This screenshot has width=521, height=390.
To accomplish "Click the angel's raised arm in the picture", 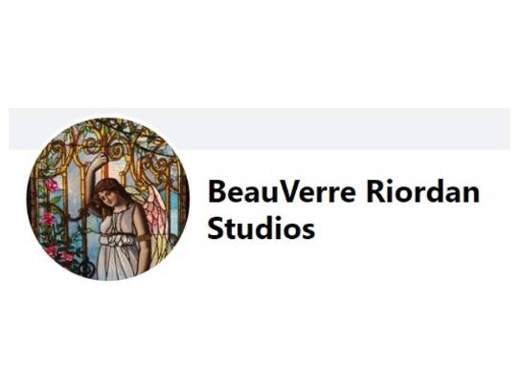I will pos(95,171).
